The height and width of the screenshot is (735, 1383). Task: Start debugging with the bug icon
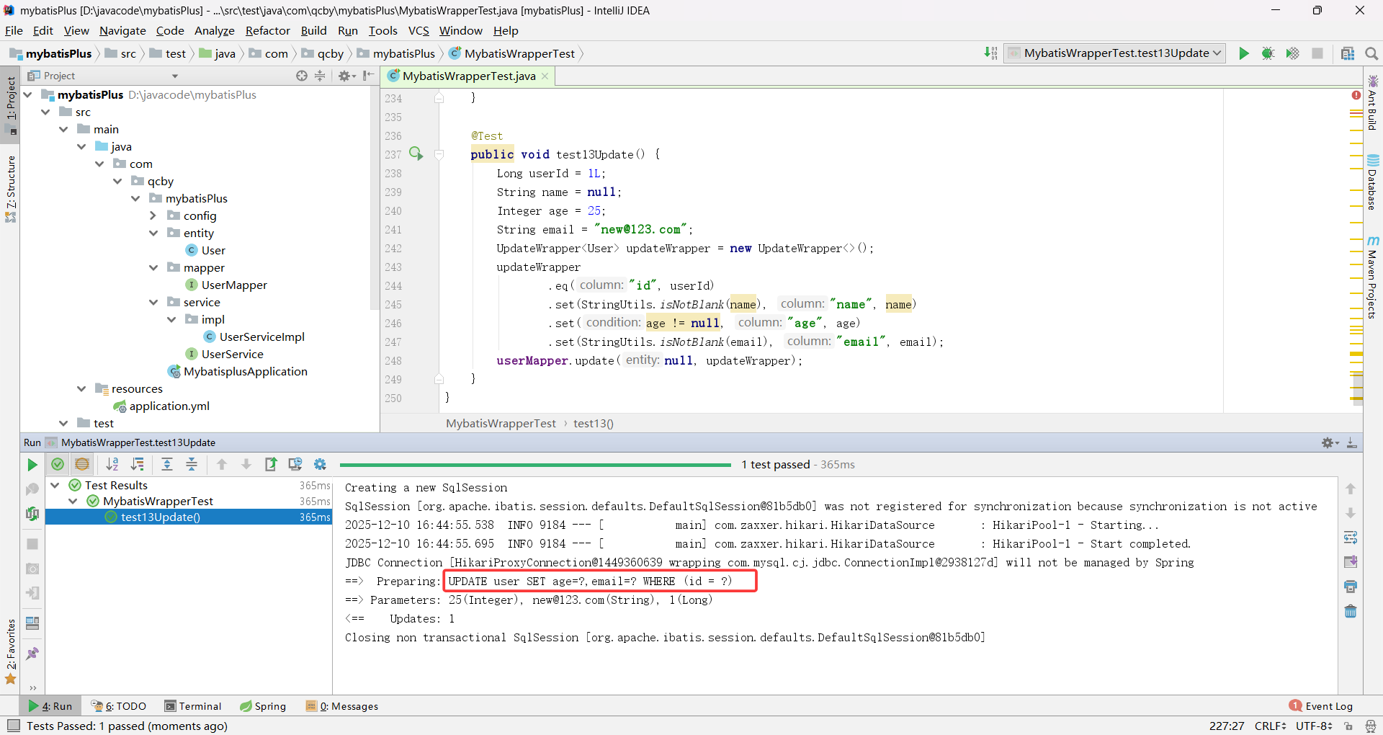pyautogui.click(x=1268, y=53)
